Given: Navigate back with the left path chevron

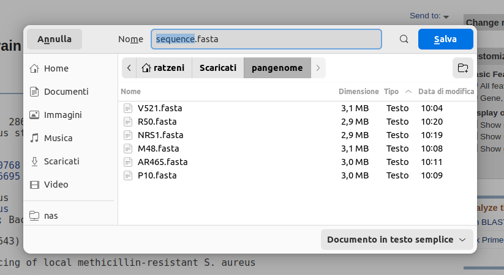Looking at the screenshot, I should [x=129, y=68].
